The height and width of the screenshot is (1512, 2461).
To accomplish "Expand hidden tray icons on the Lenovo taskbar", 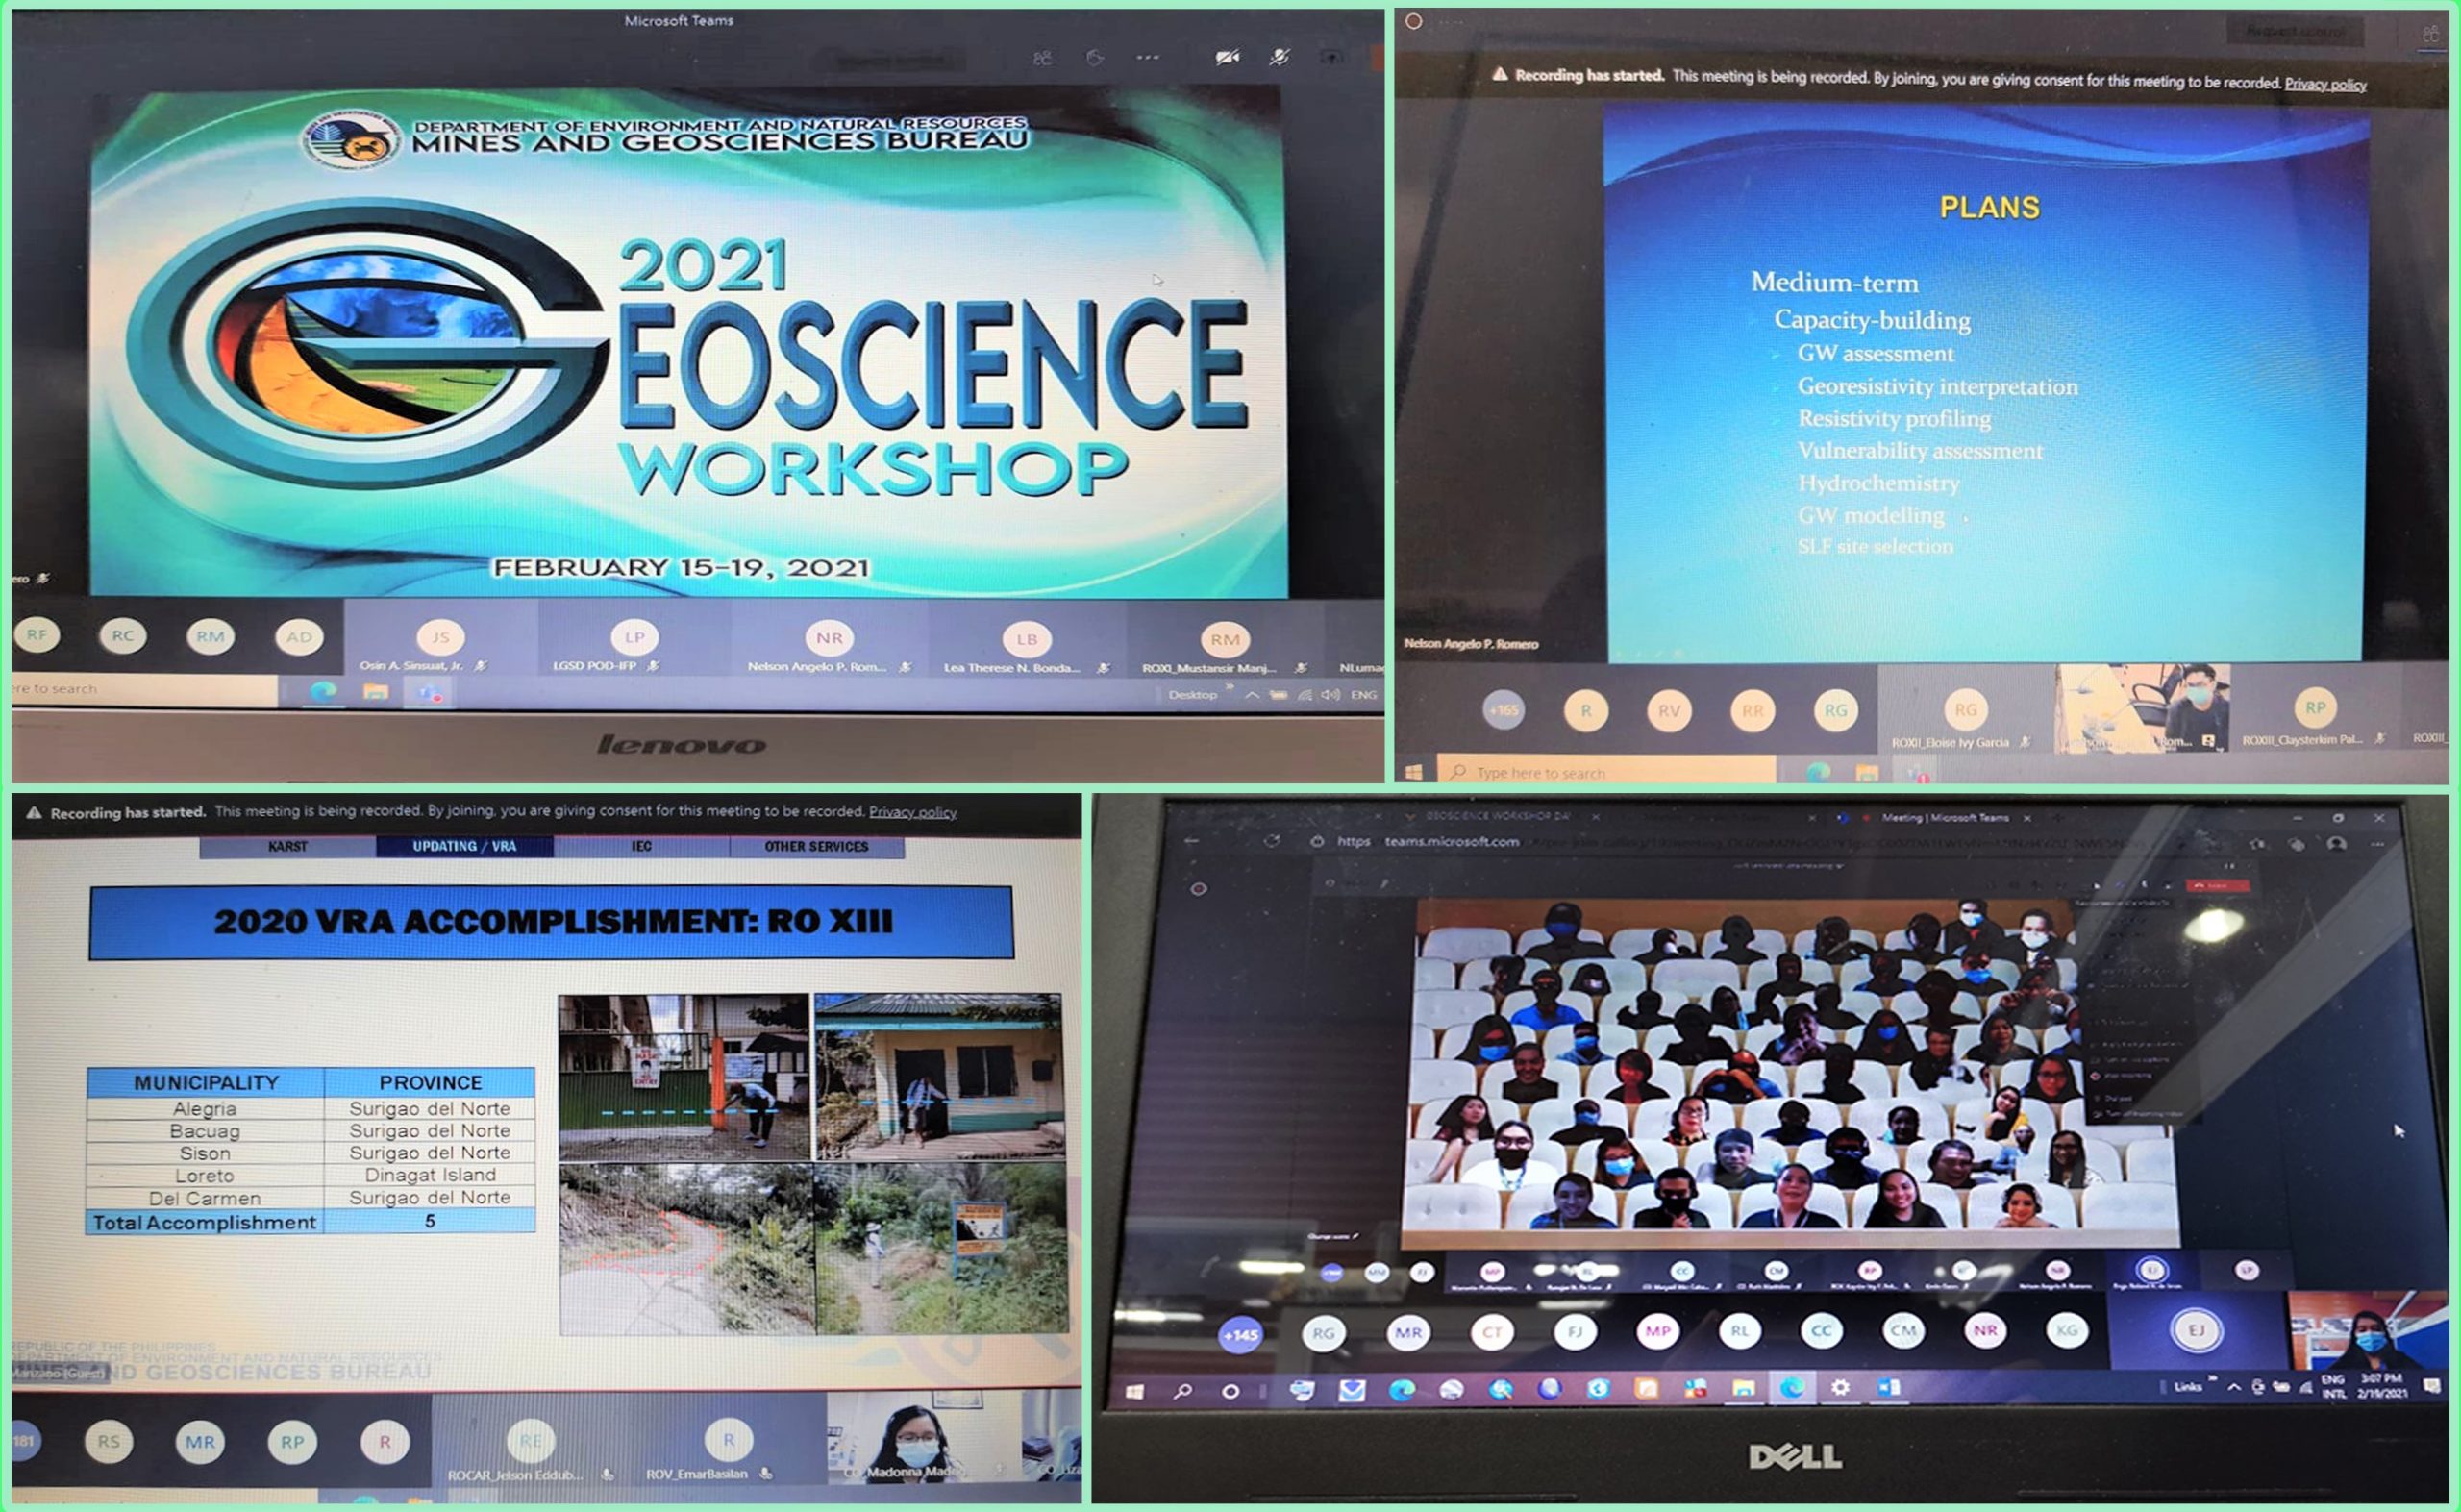I will coord(1252,695).
